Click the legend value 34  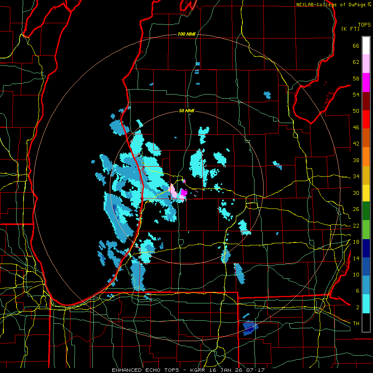coord(356,176)
